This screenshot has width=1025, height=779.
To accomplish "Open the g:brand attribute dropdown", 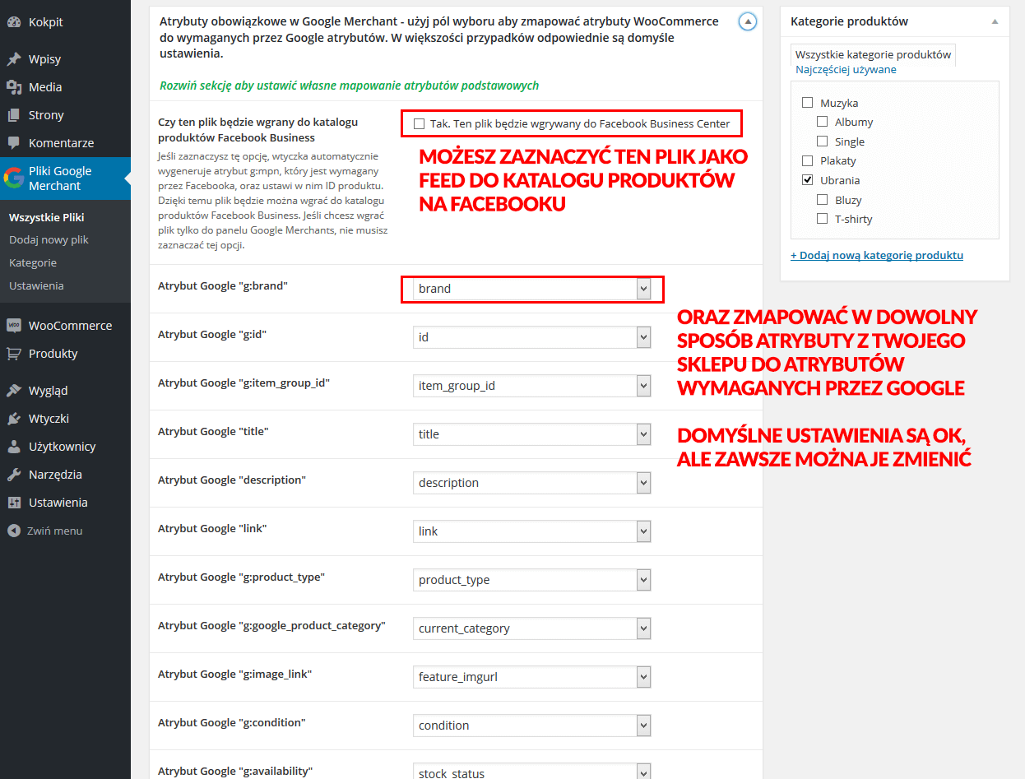I will 532,289.
